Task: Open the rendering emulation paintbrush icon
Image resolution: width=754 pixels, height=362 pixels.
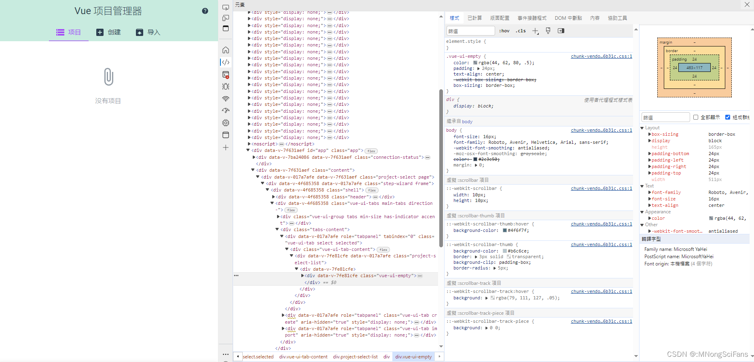Action: 548,31
